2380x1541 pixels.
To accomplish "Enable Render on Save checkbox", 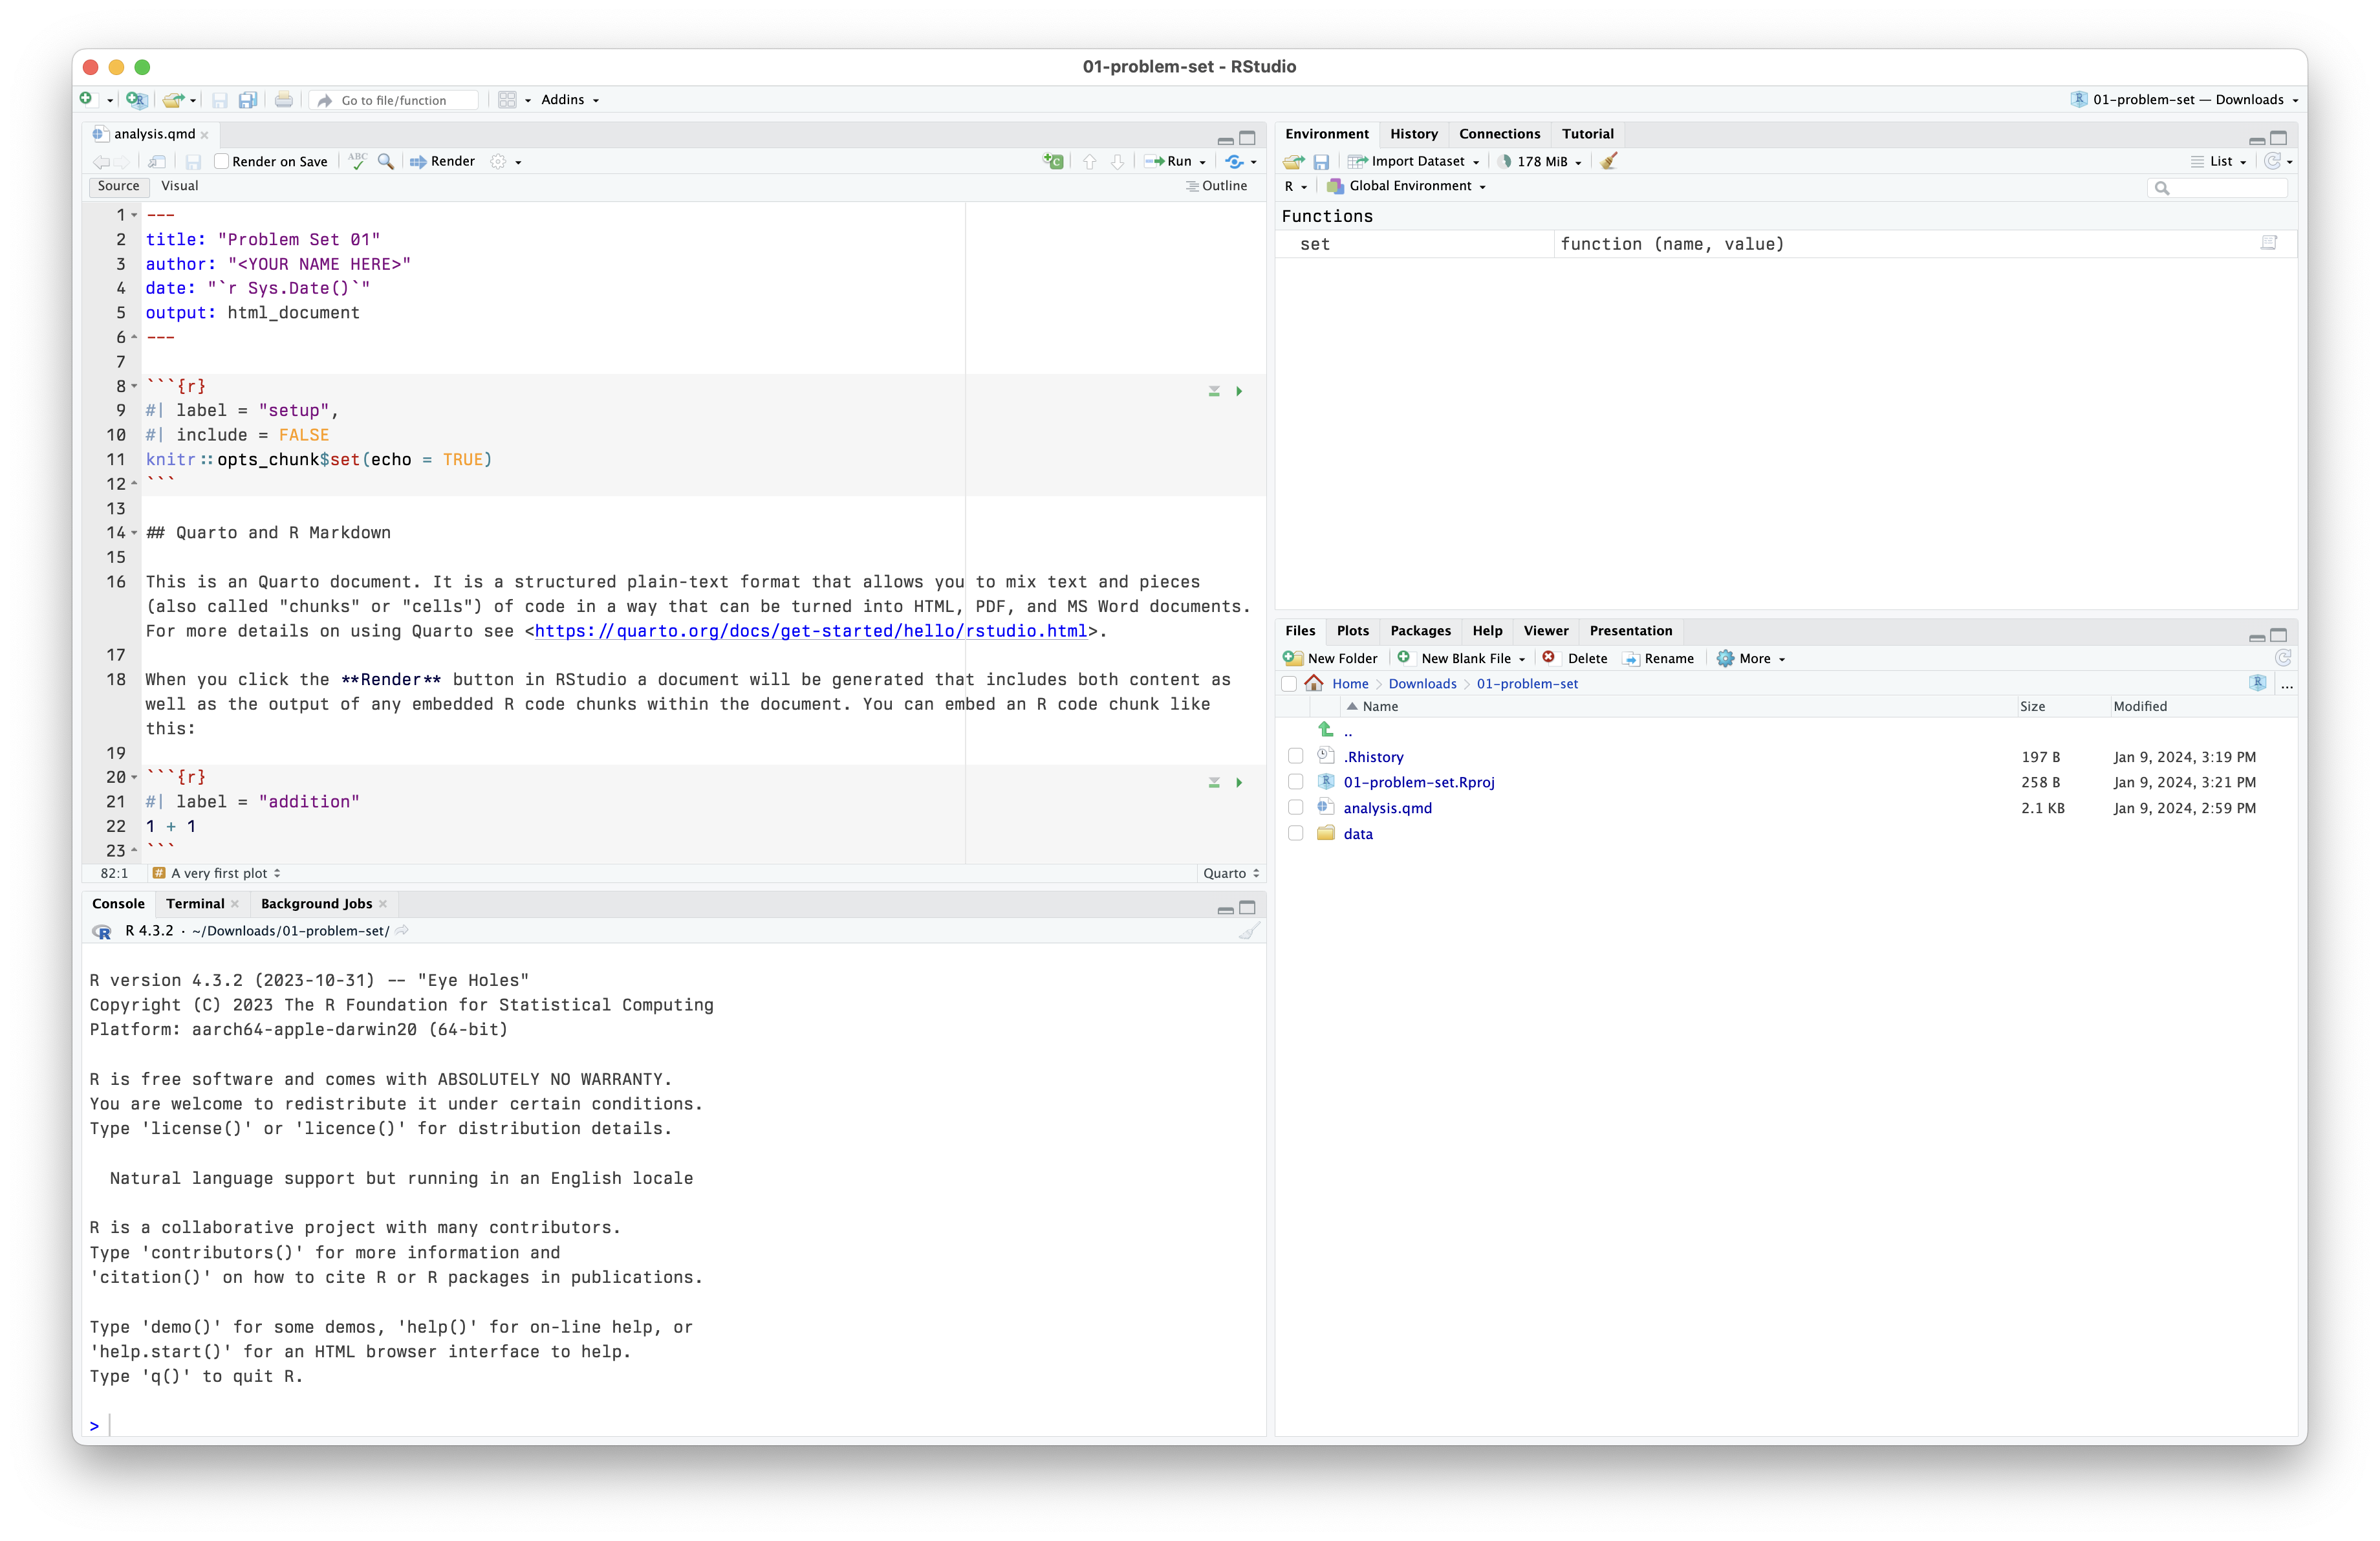I will (x=222, y=161).
